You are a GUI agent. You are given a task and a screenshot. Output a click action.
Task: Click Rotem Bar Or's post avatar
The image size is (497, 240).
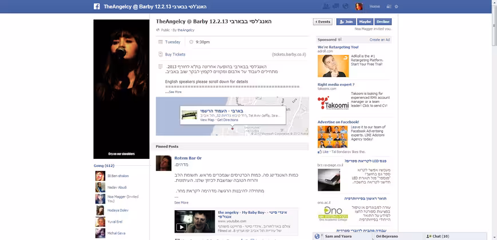click(x=164, y=163)
